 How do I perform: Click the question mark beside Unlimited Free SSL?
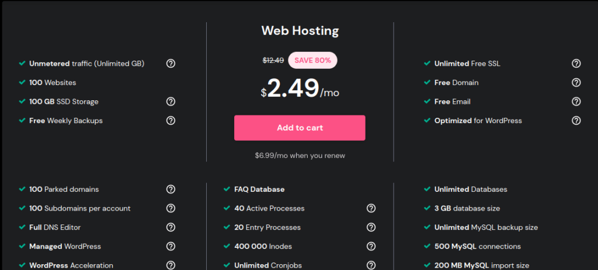[576, 64]
